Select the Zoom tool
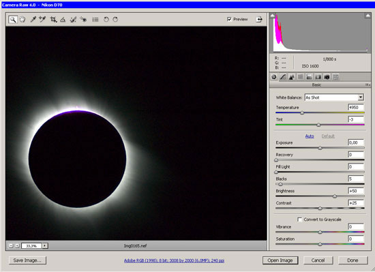 pos(13,19)
